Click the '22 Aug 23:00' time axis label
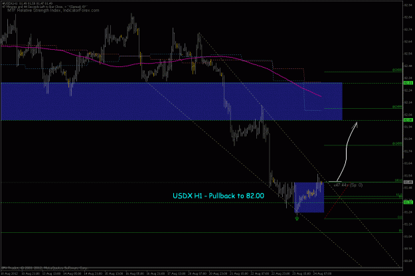The image size is (415, 276). pos(281,273)
